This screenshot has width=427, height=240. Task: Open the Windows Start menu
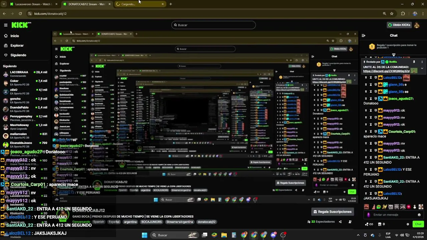click(144, 235)
